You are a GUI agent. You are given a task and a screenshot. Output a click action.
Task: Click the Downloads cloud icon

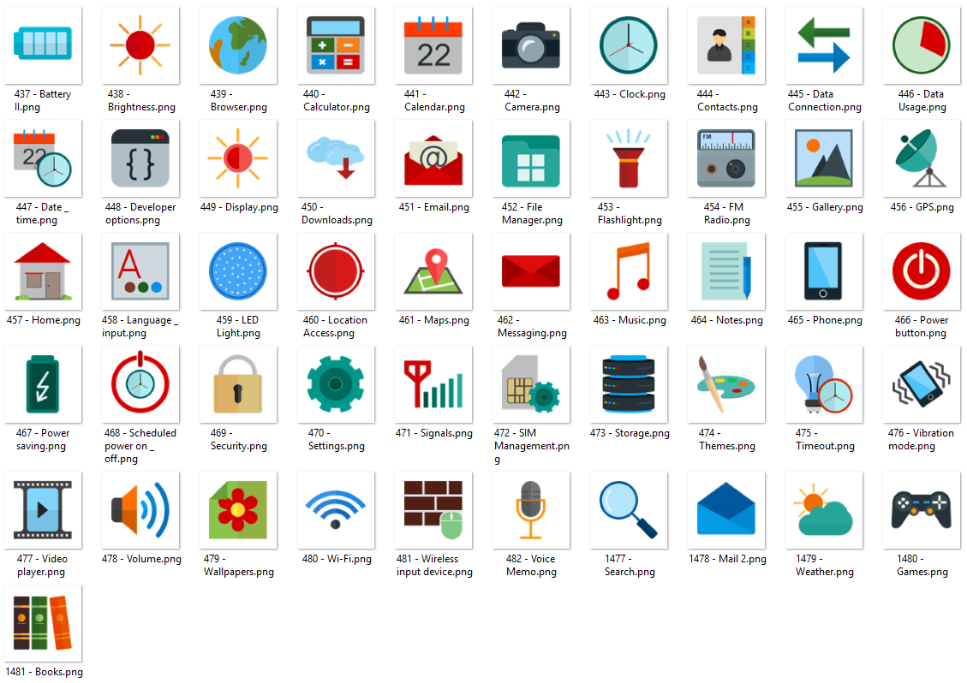click(x=336, y=157)
